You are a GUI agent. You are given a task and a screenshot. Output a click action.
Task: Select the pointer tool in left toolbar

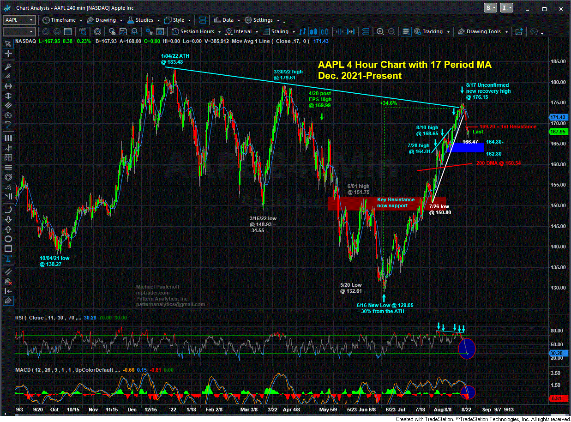point(8,44)
